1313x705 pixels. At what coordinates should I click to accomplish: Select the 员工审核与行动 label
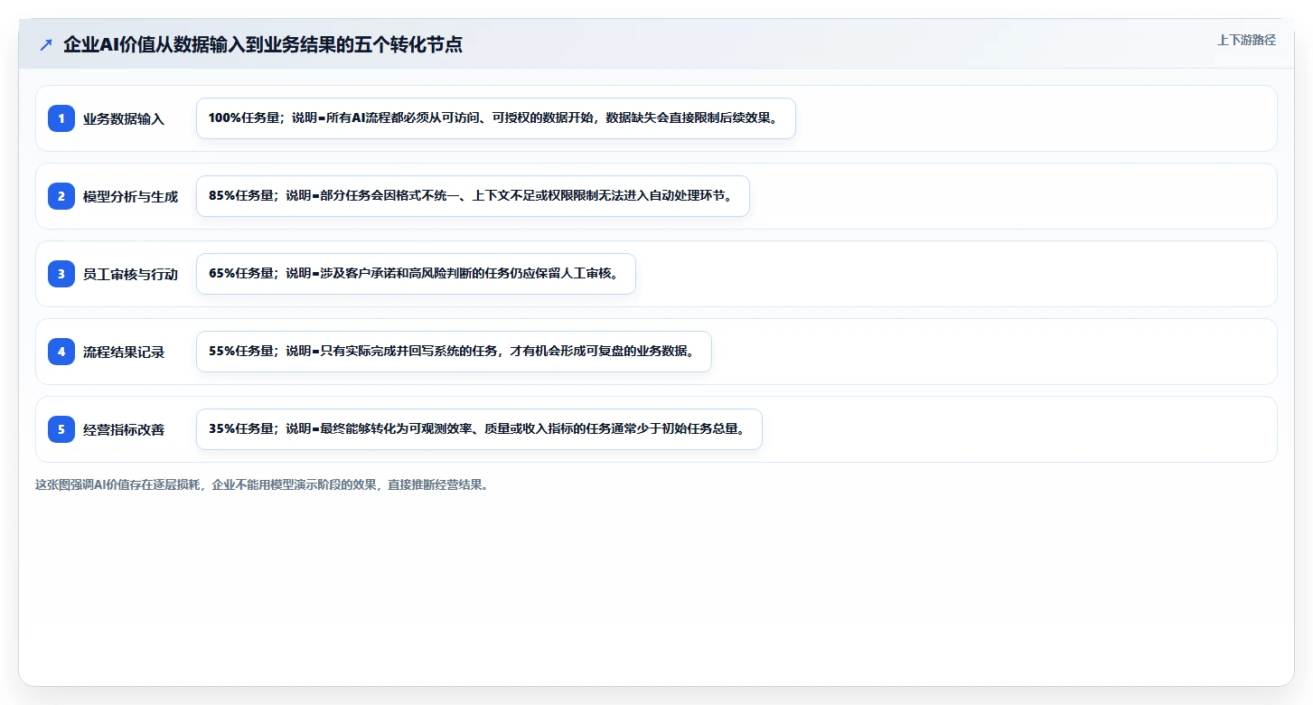tap(130, 274)
